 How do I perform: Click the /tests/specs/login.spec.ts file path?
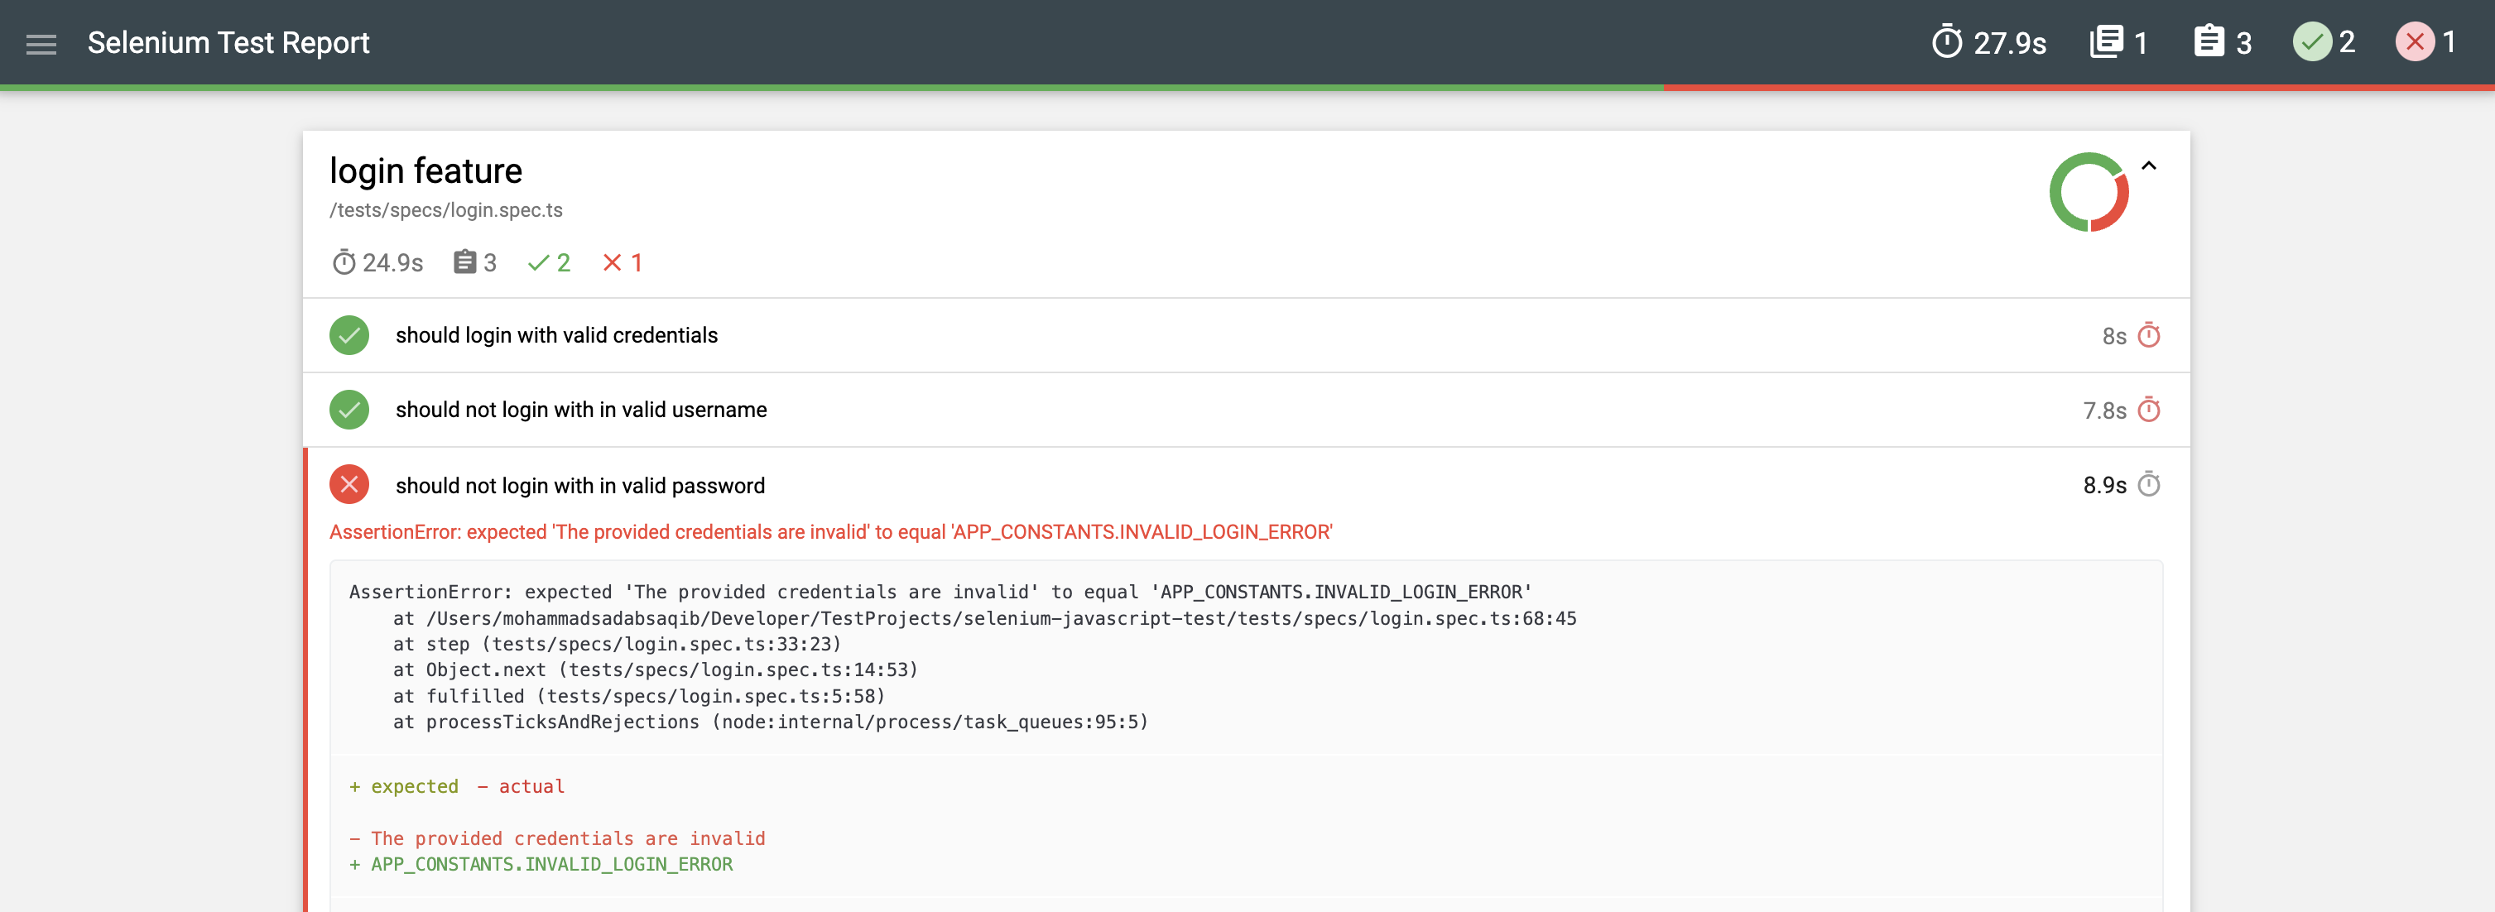tap(445, 210)
